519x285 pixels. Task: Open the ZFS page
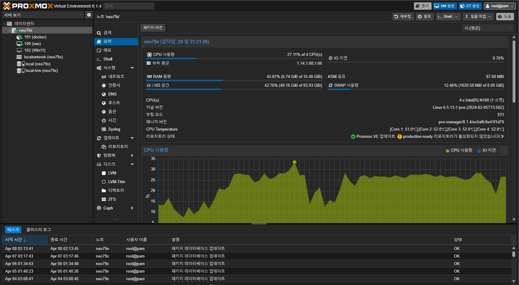tap(116, 199)
